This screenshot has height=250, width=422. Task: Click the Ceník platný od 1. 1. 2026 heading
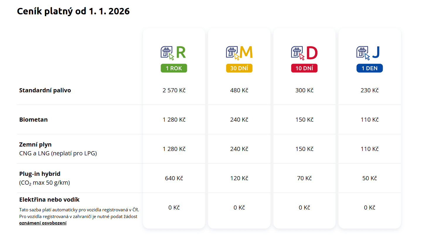(73, 11)
